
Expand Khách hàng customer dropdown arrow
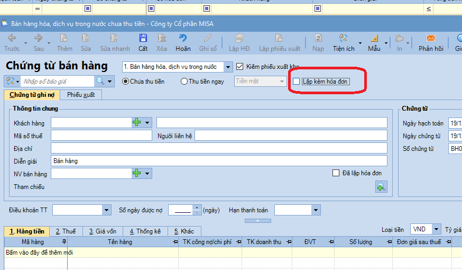(147, 122)
